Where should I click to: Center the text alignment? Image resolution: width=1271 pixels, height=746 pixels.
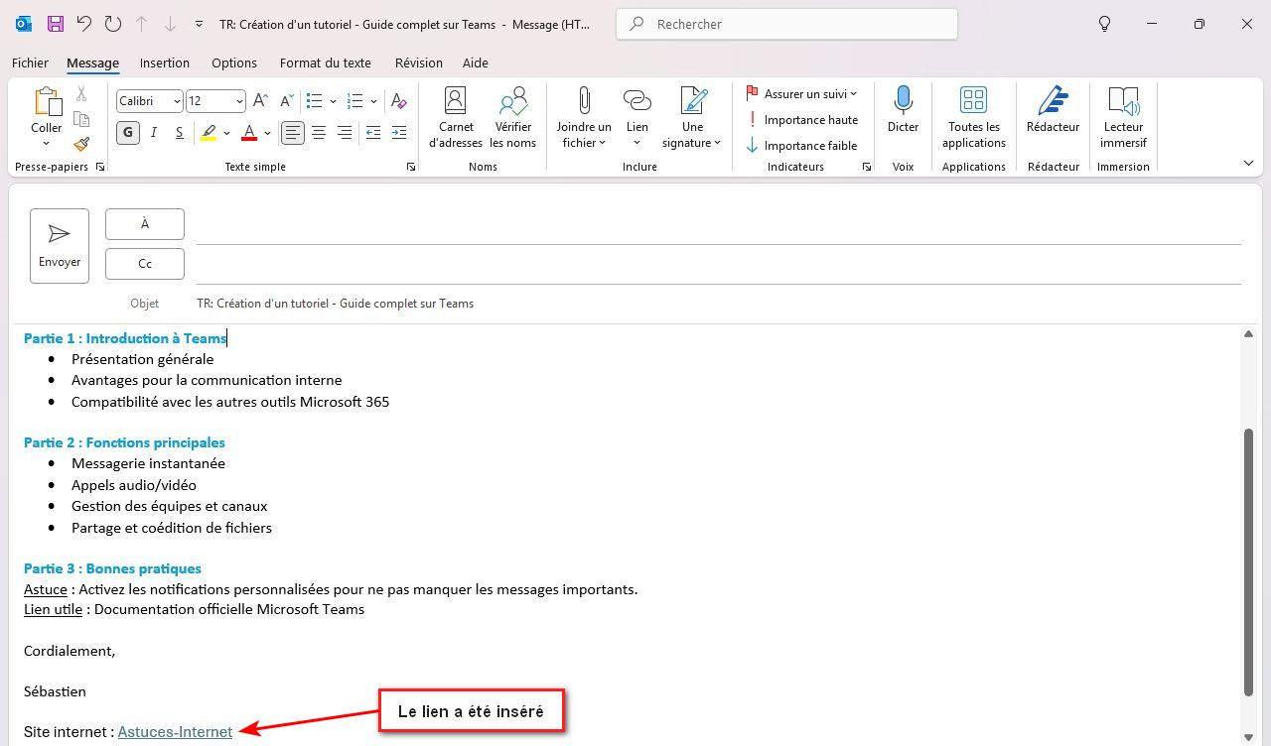click(x=319, y=132)
